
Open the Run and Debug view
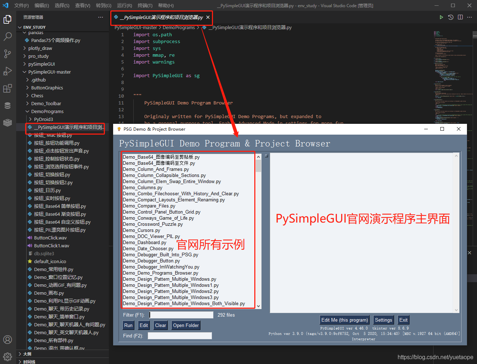pyautogui.click(x=8, y=71)
